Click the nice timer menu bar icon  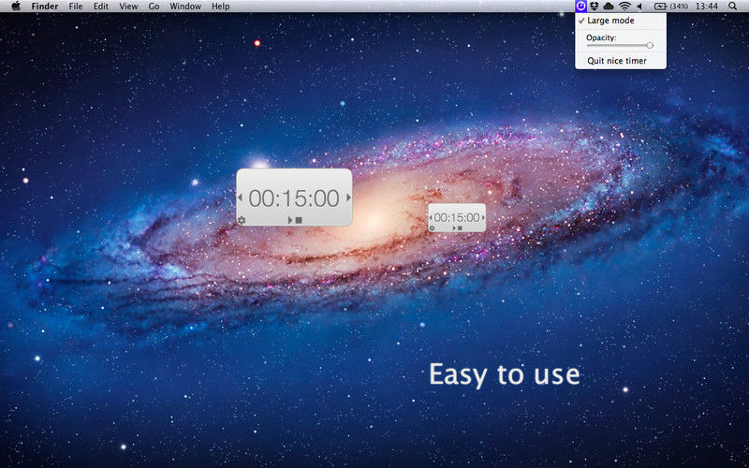(x=580, y=7)
